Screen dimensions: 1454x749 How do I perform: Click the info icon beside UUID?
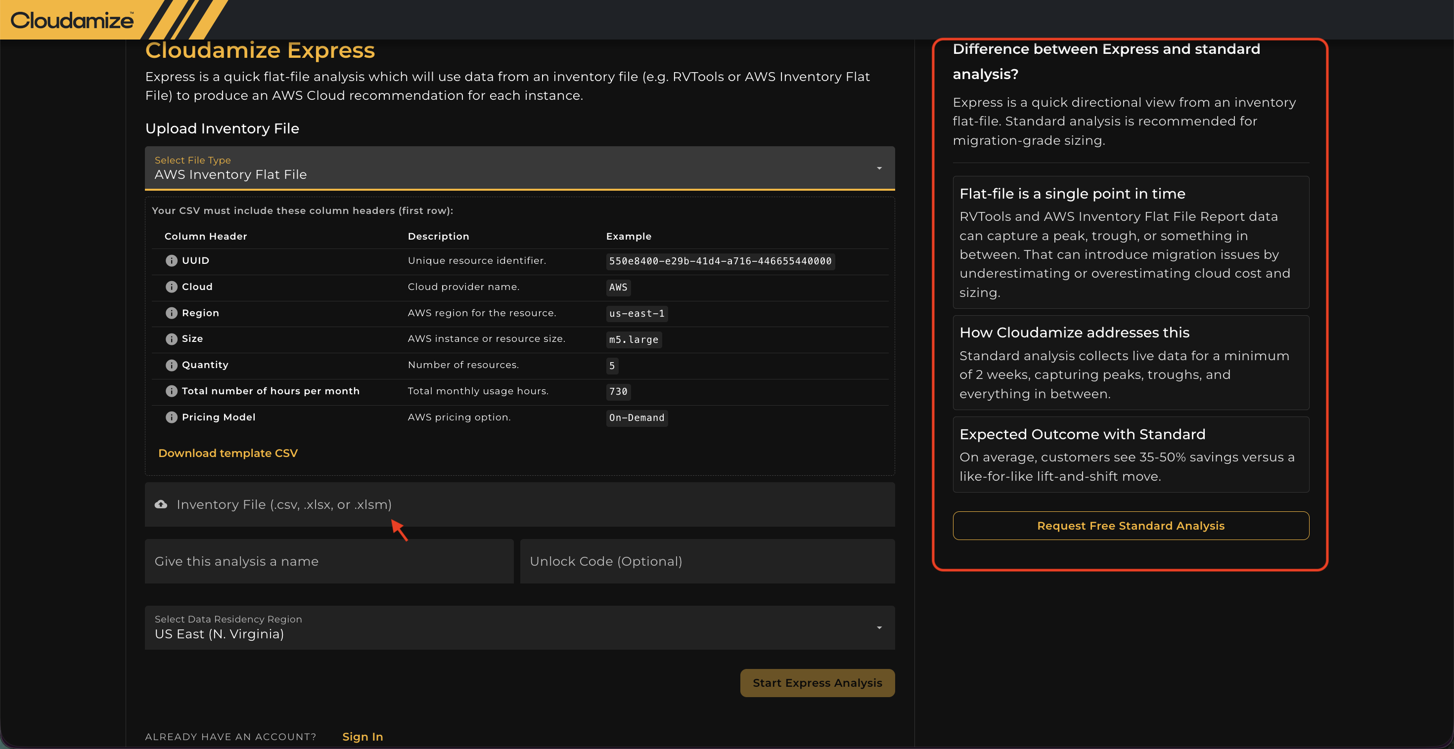click(171, 260)
